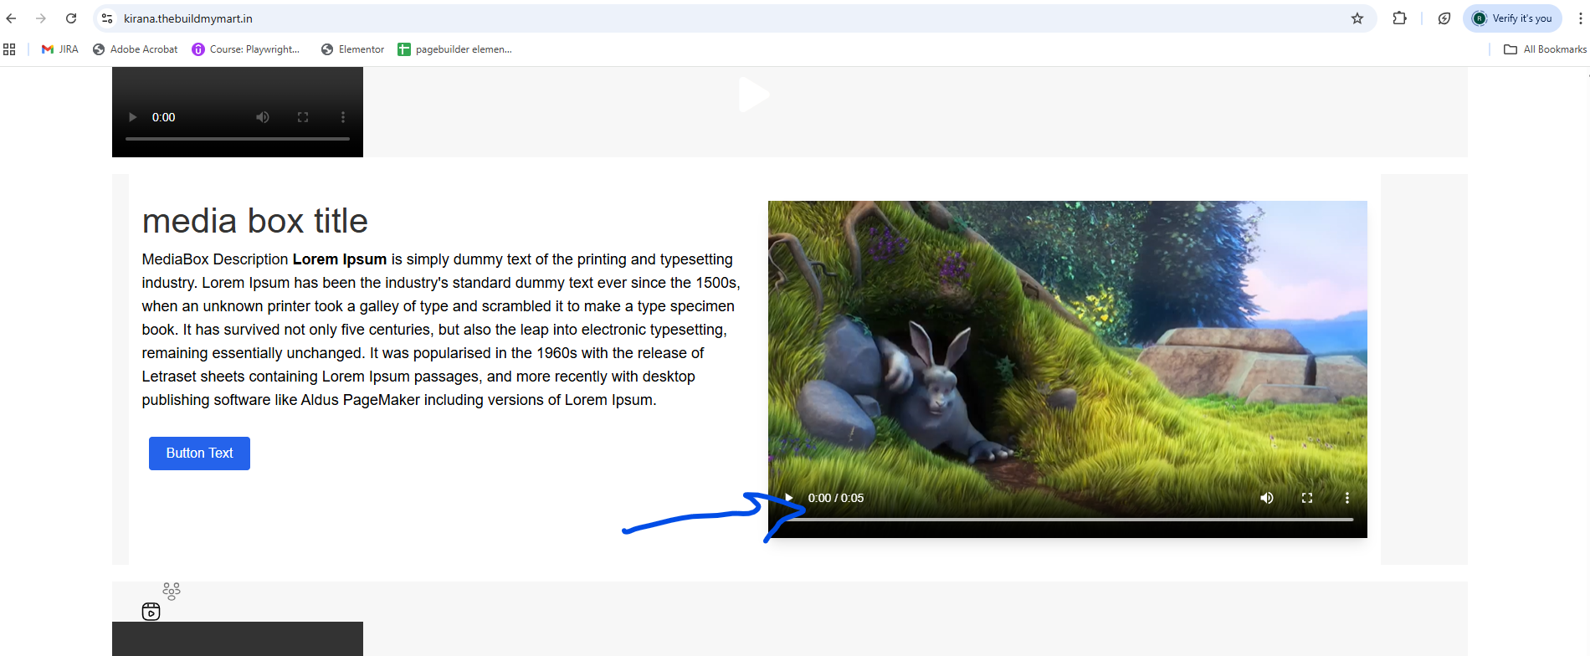
Task: Enter fullscreen on the media box video
Action: [x=1307, y=498]
